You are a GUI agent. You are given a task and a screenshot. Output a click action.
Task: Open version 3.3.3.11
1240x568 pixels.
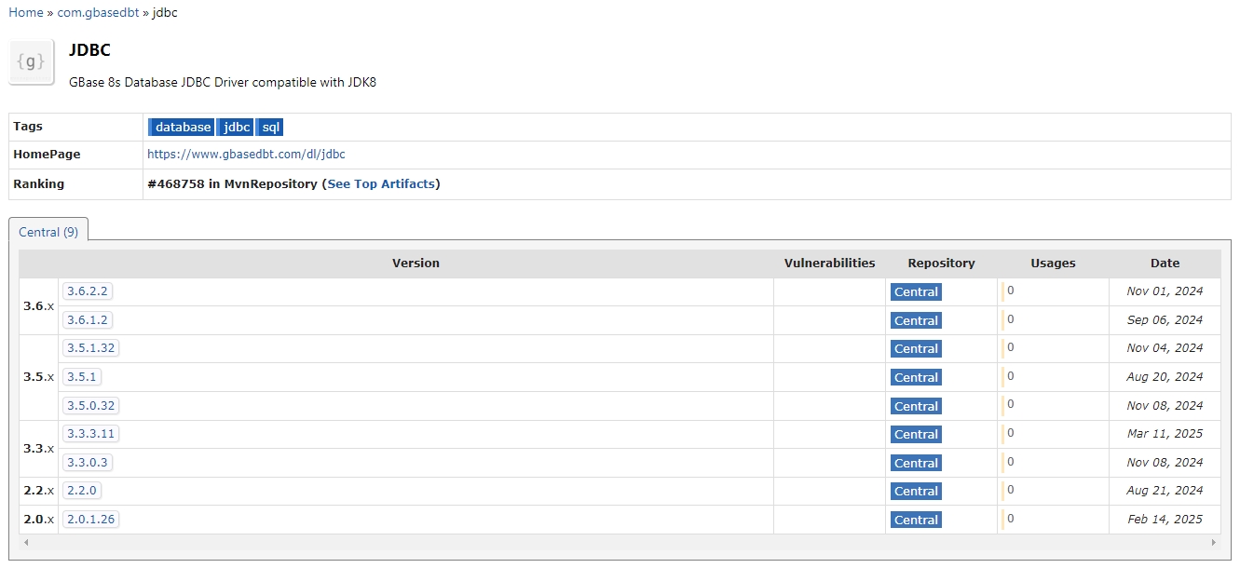point(91,434)
